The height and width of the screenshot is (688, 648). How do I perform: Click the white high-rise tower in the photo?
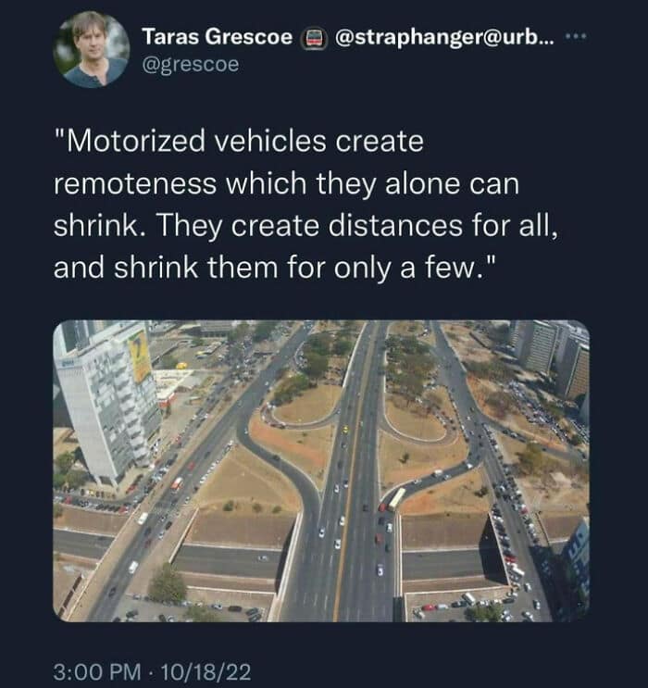(x=104, y=398)
